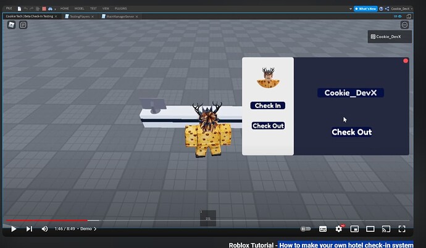Open the PLUGINS ribbon tab
The width and height of the screenshot is (426, 248).
pos(120,9)
